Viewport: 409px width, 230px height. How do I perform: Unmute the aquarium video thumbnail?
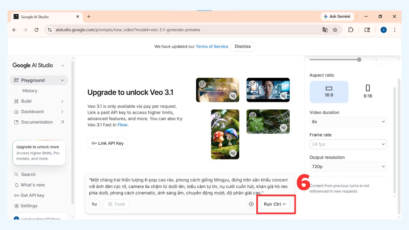(233, 96)
